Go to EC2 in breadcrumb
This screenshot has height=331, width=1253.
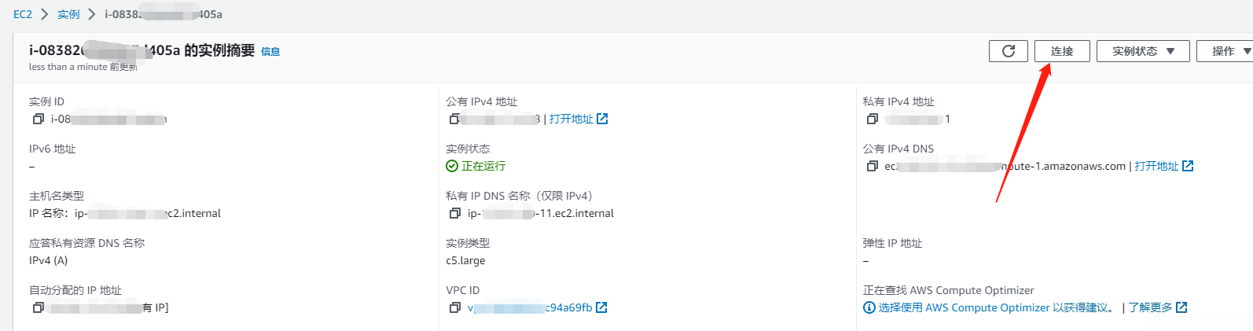(23, 14)
